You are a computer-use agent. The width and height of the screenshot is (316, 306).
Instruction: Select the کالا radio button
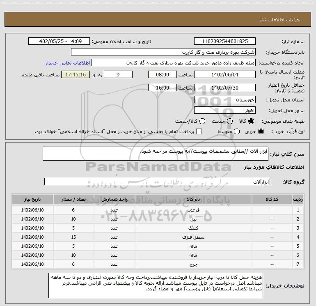tap(251, 121)
